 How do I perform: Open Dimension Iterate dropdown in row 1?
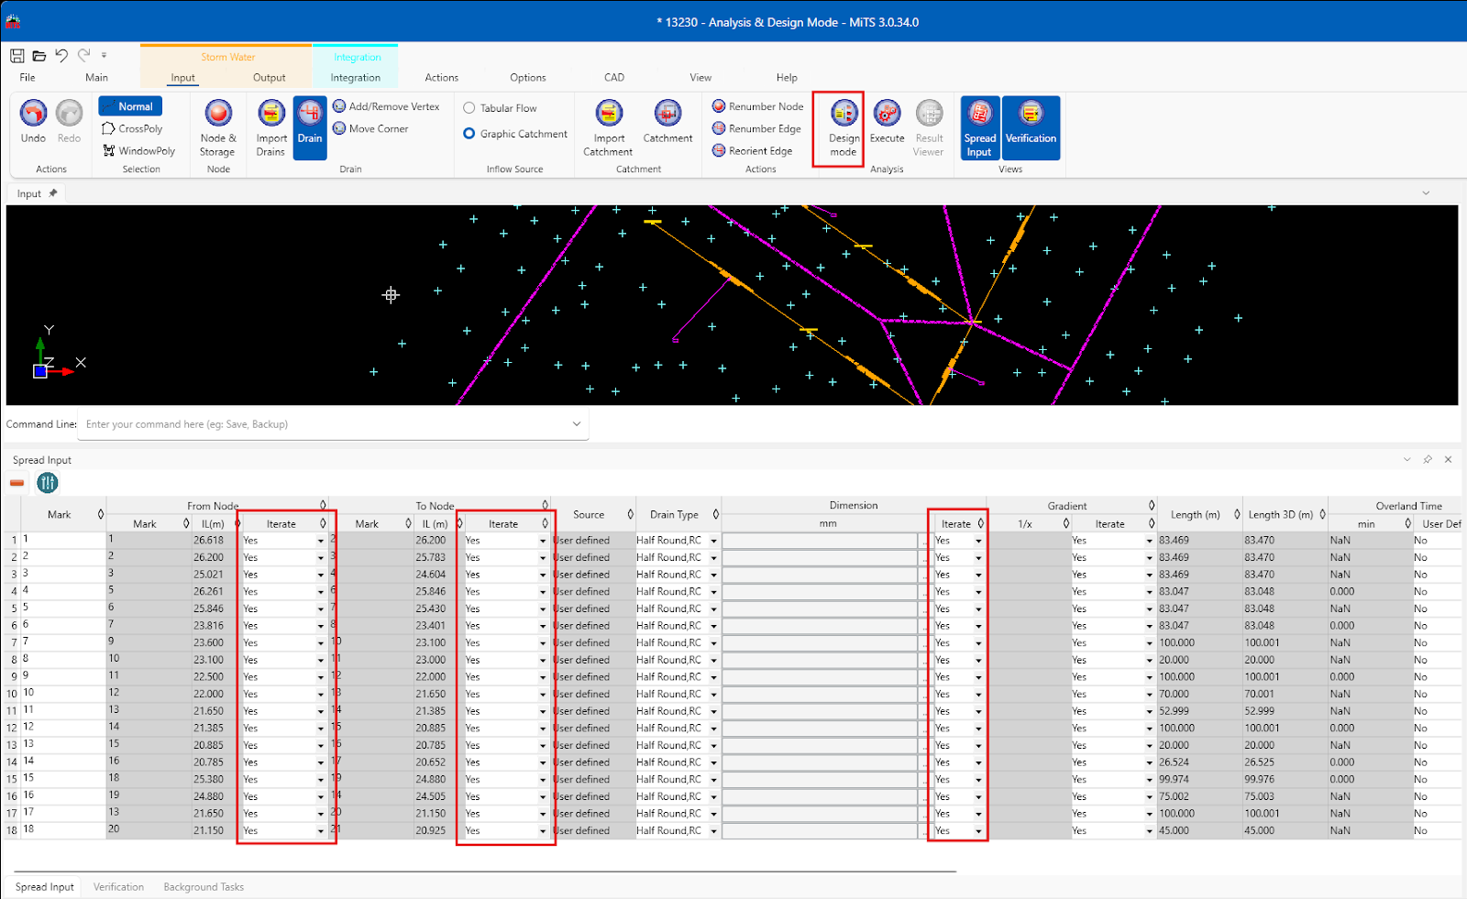pyautogui.click(x=978, y=541)
